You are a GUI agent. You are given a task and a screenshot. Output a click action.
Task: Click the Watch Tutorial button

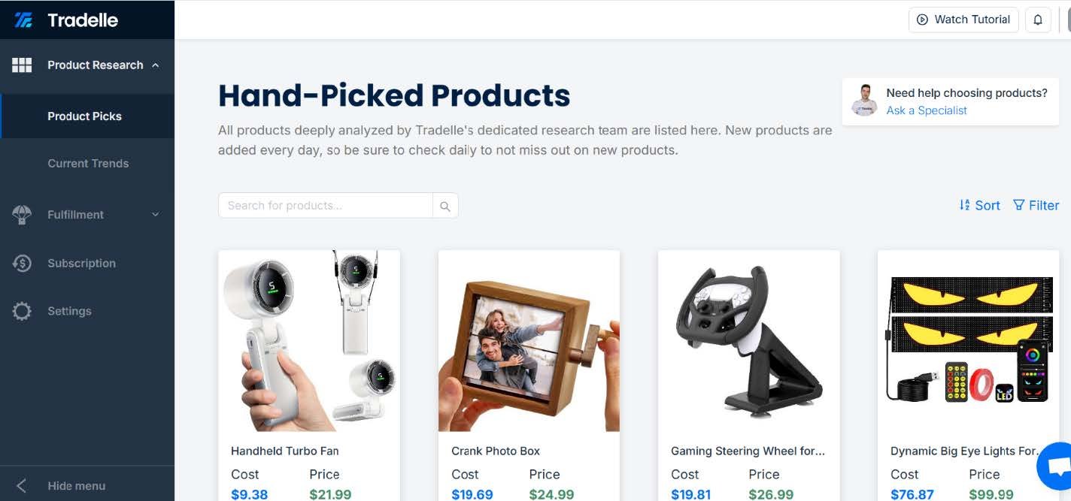coord(963,20)
